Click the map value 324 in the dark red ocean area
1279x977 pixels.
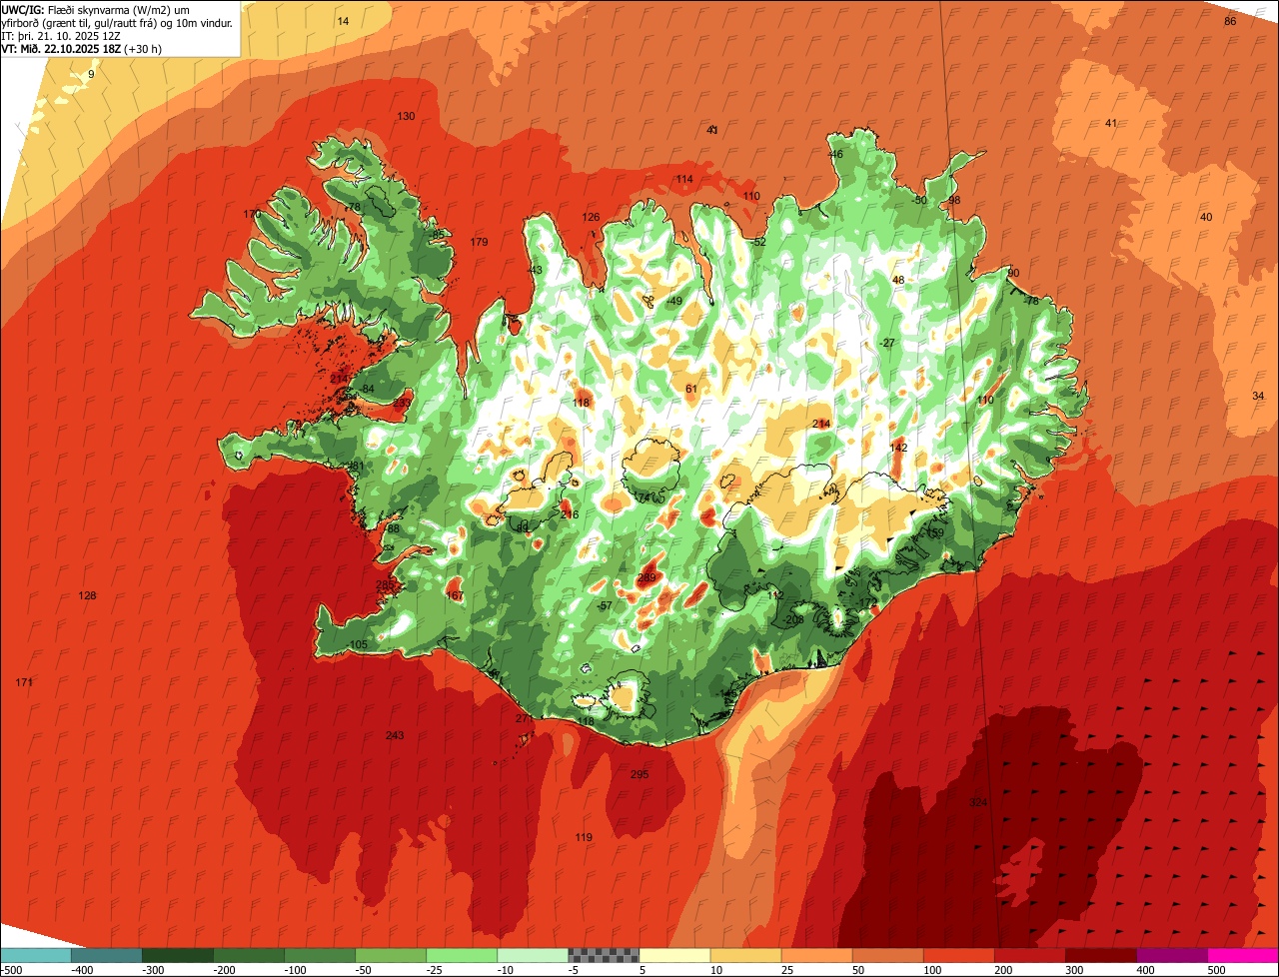pyautogui.click(x=978, y=803)
